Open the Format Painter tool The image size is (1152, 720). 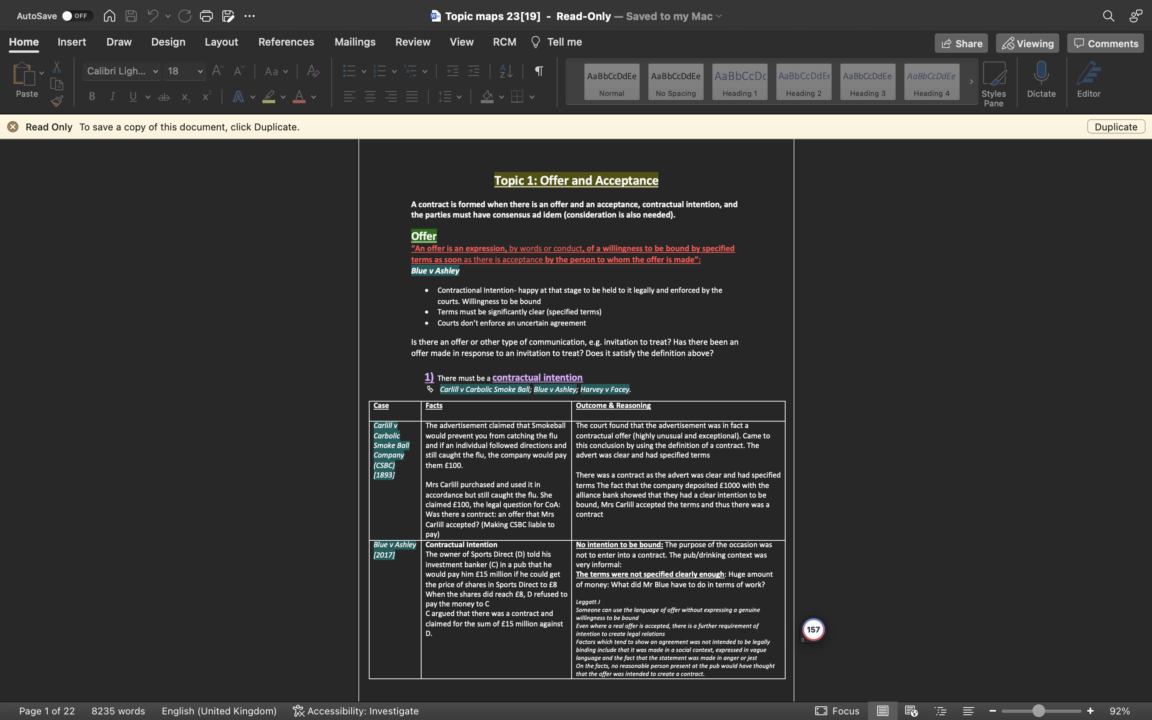(x=57, y=100)
